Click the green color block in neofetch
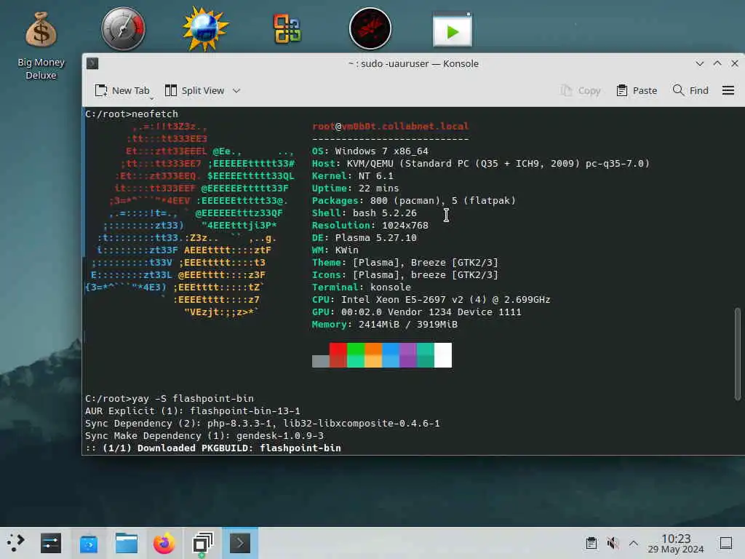Screen dimensions: 745x559 (355, 355)
